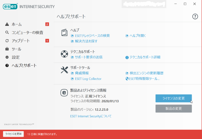This screenshot has height=139, width=202.
Task: Click the external-link icon before 検出エンジンの更新履歴
Action: tap(127, 73)
